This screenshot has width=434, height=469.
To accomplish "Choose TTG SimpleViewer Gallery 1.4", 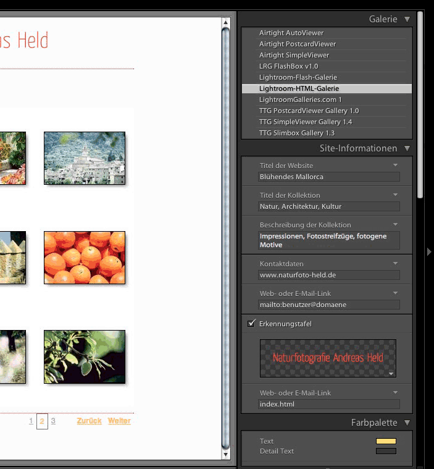I will [x=327, y=122].
